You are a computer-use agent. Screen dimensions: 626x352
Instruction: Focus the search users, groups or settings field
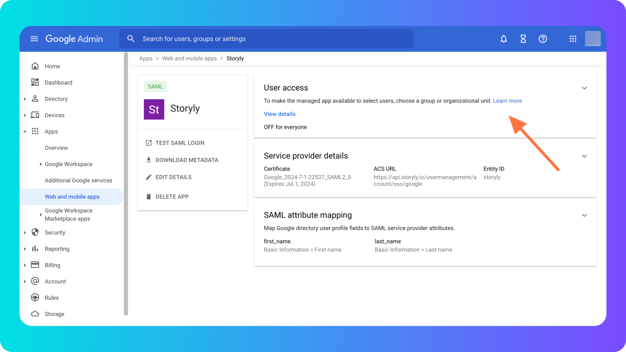click(x=266, y=39)
